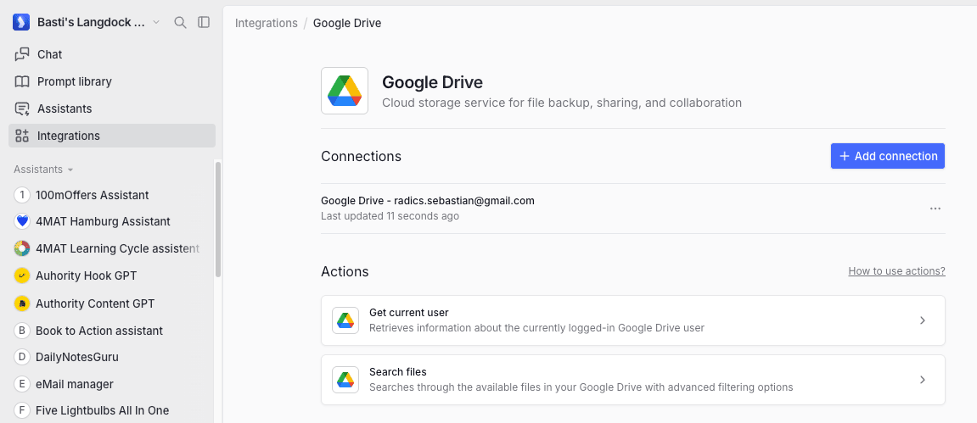Viewport: 977px width, 423px height.
Task: Toggle the sidebar panel icon
Action: tap(204, 22)
